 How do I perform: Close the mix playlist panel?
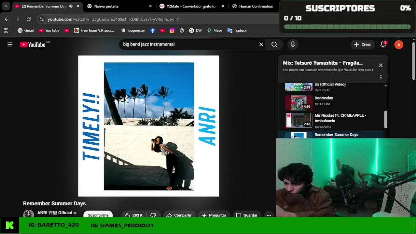(x=381, y=65)
